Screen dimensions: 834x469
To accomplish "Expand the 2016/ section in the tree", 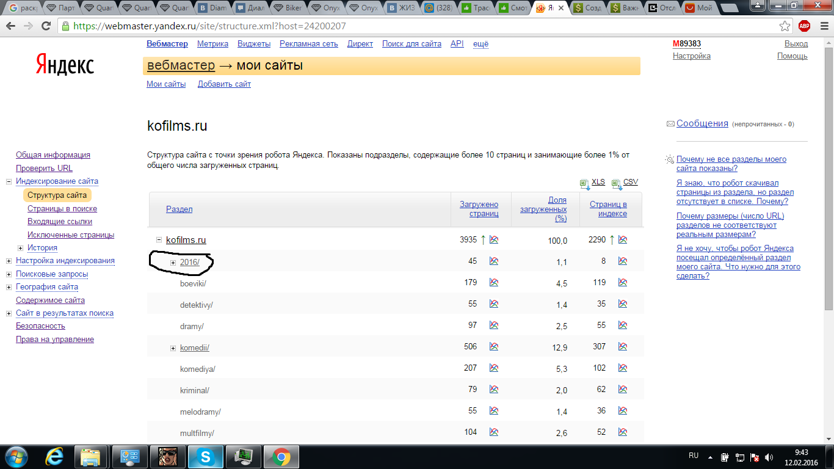I will [x=173, y=263].
